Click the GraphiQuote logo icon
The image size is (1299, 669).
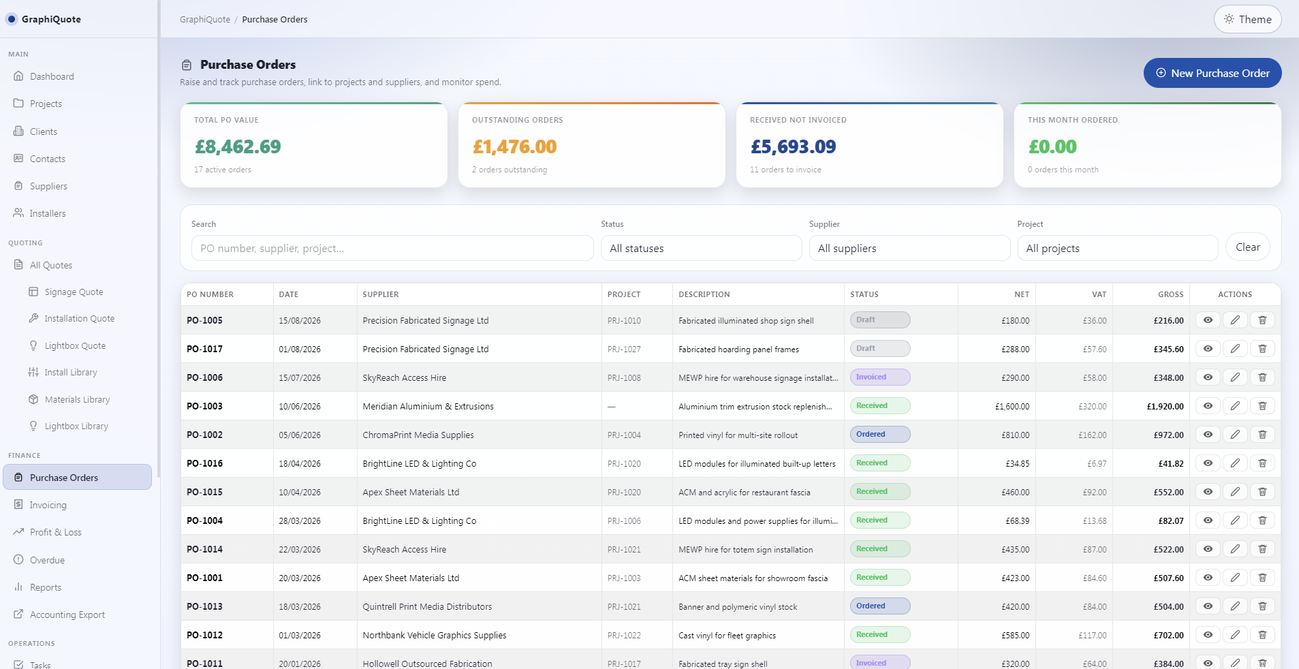click(12, 19)
